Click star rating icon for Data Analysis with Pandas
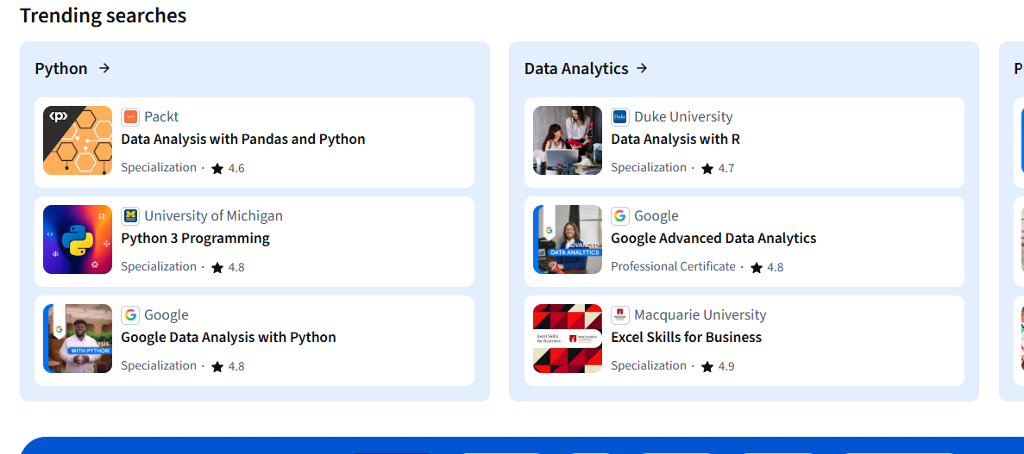1024x454 pixels. pos(217,168)
